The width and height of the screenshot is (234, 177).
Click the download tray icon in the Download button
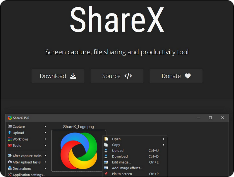tap(73, 76)
